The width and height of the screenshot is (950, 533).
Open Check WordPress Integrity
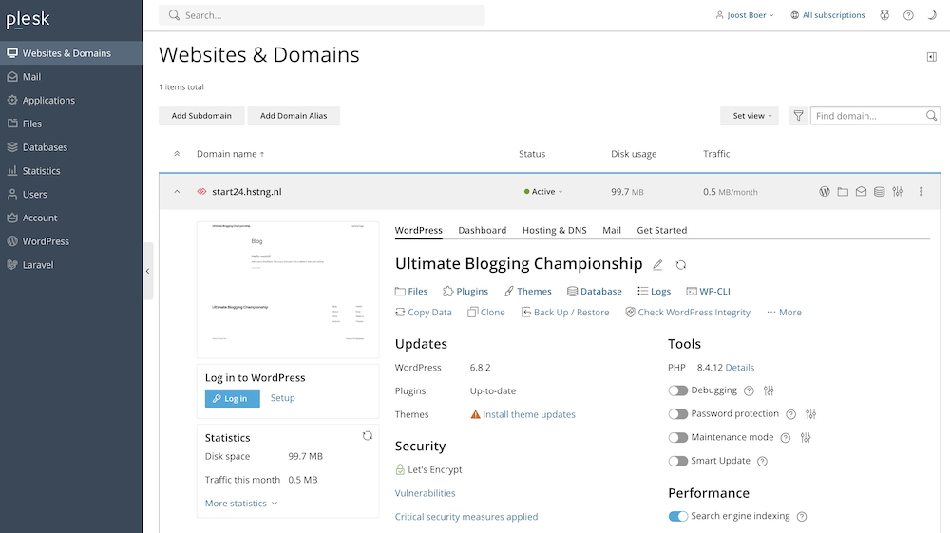coord(688,312)
